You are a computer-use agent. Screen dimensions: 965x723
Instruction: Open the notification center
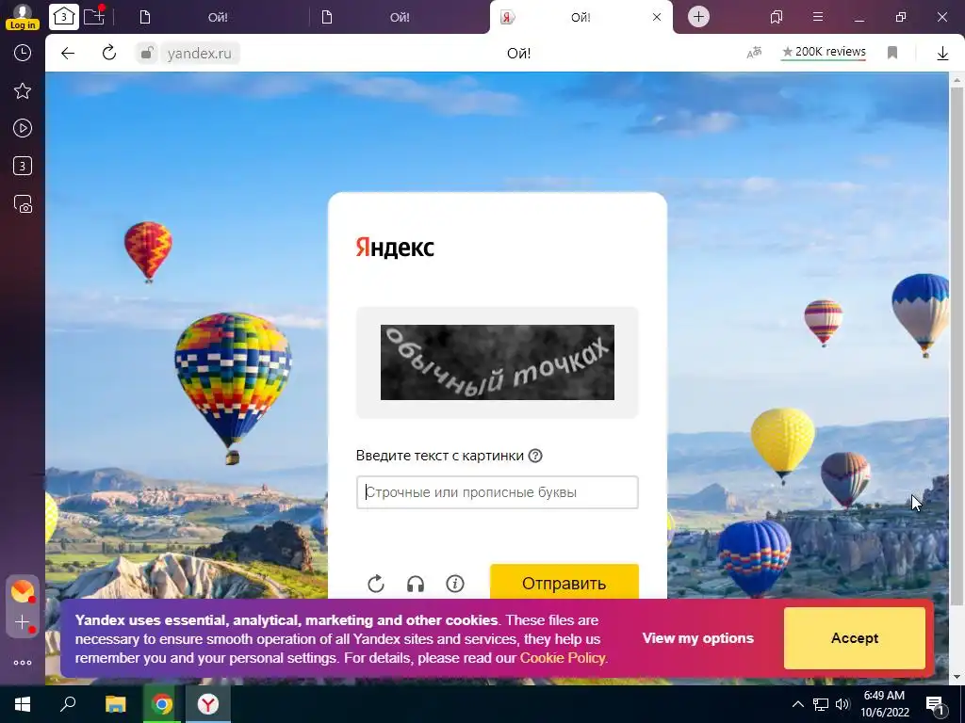tap(935, 704)
